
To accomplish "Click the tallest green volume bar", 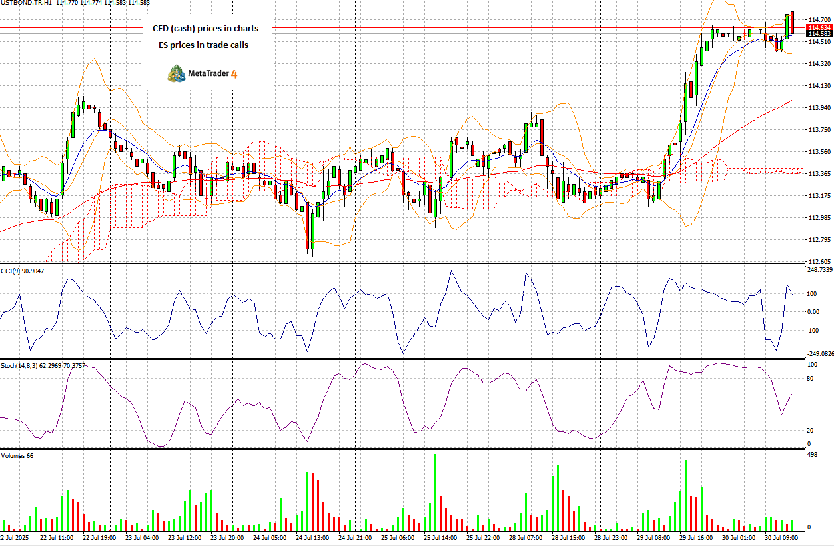I will point(435,492).
